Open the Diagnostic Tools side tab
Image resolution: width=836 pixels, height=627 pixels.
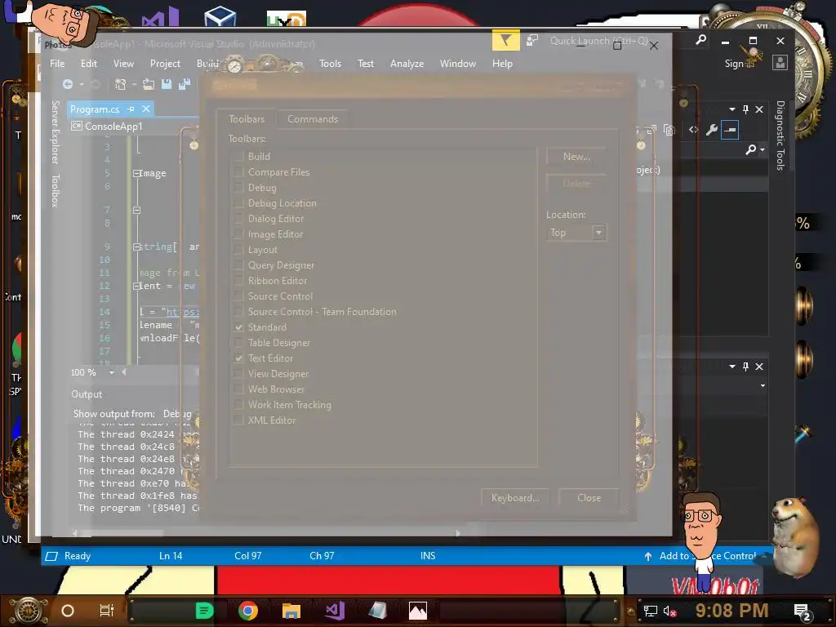point(780,136)
